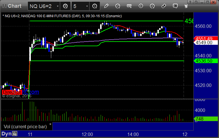The width and height of the screenshot is (219, 138).
Task: Click the Vol (current price bar) label
Action: (x=25, y=127)
